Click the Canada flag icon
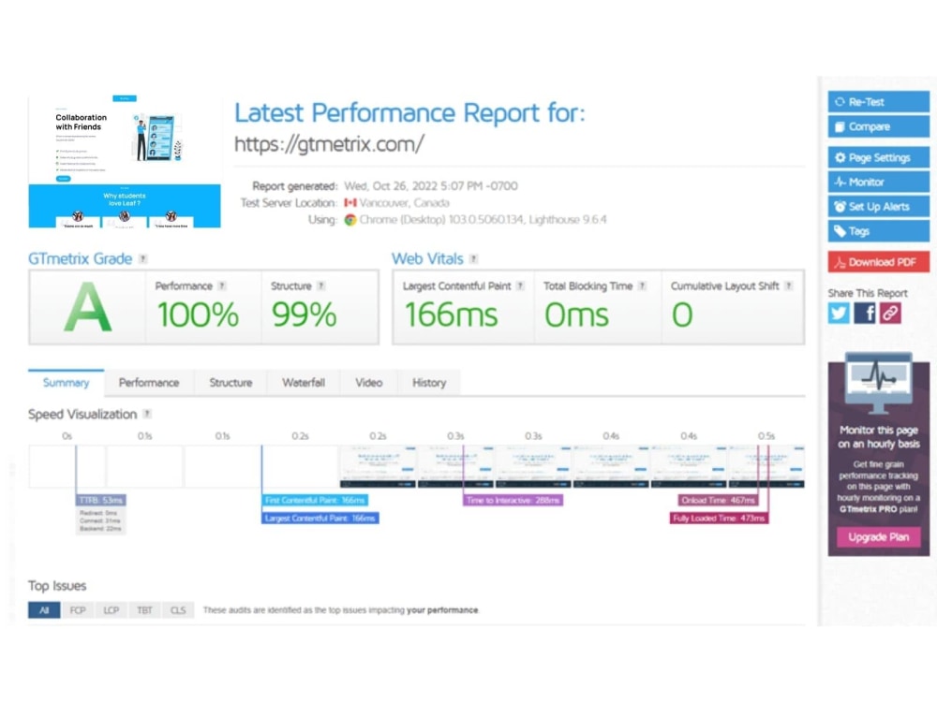Screen dimensions: 937x702 350,203
